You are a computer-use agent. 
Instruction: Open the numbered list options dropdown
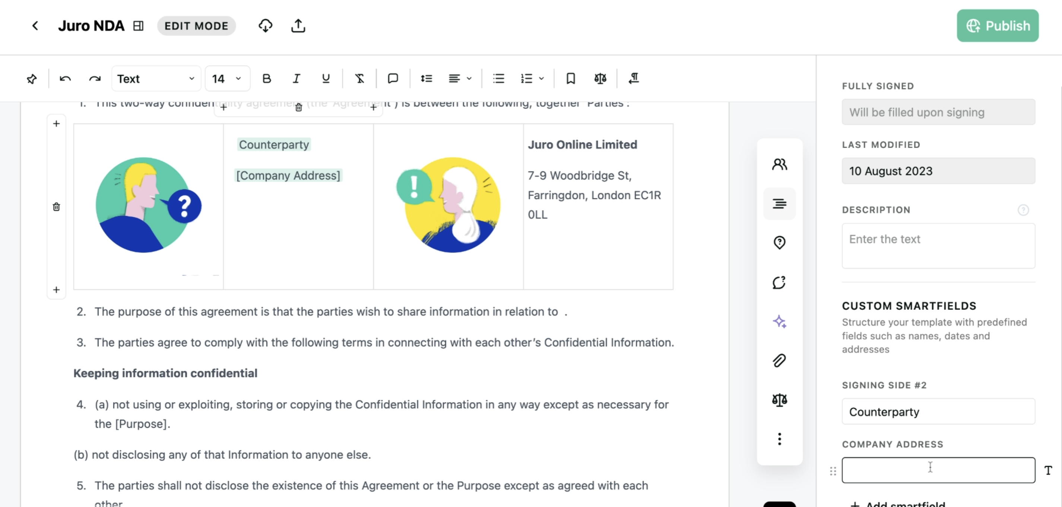532,78
